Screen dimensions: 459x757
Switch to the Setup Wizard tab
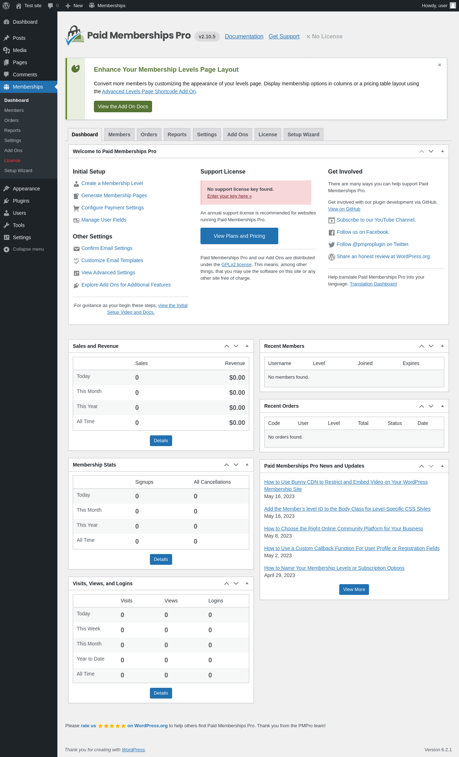(x=303, y=134)
